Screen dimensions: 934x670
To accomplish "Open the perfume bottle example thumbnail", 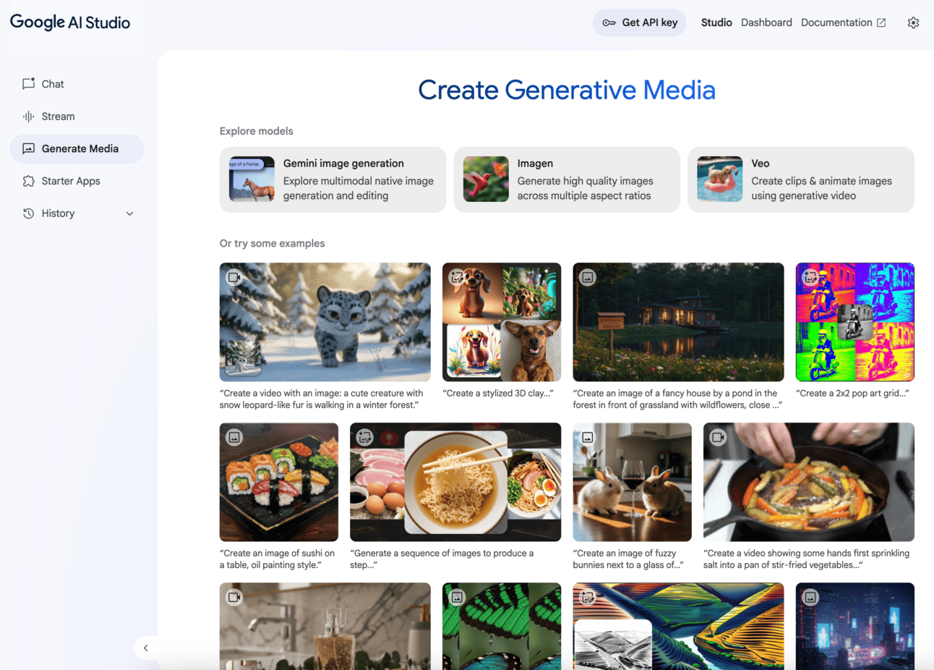I will point(325,627).
